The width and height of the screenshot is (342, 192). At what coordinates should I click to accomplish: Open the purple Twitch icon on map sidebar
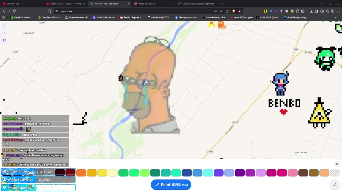click(x=4, y=40)
